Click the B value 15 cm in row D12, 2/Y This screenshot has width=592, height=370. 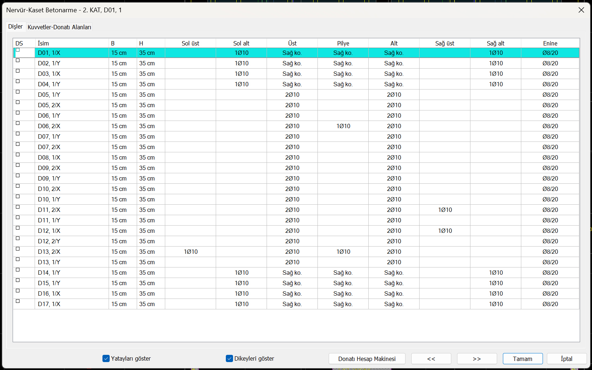point(123,241)
